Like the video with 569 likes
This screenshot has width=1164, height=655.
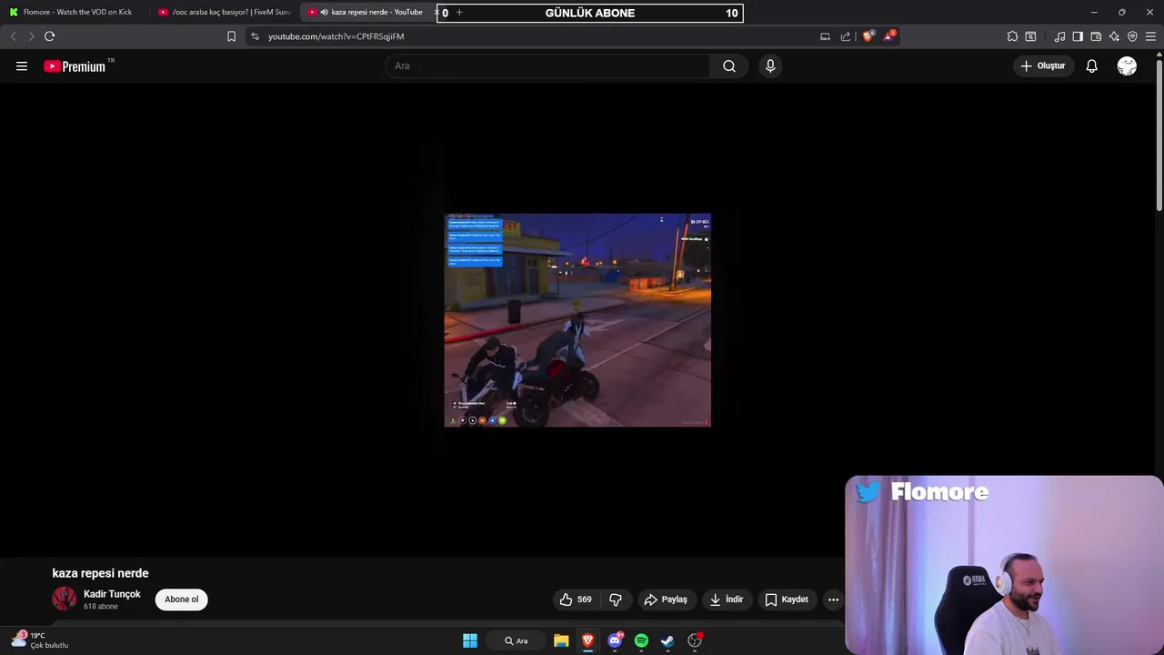[x=576, y=600]
